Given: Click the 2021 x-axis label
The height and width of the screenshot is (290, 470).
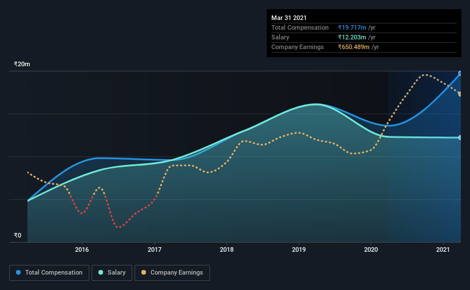Looking at the screenshot, I should [443, 249].
